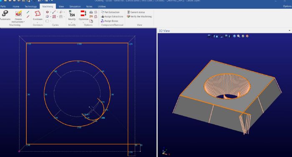Open the Technology ribbon tab
This screenshot has height=157, width=292.
tap(31, 7)
